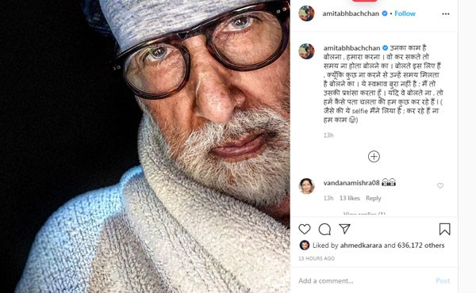Like vandanamishra08's comment with small heart

pyautogui.click(x=440, y=186)
